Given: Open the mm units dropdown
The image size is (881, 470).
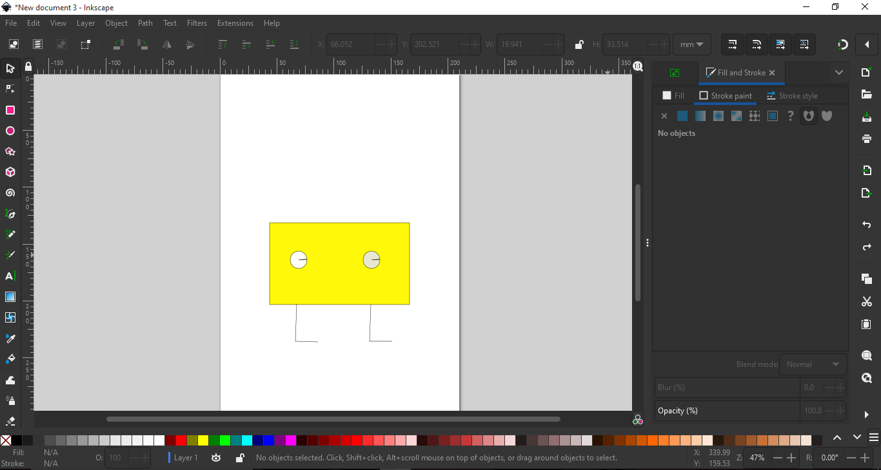Looking at the screenshot, I should pyautogui.click(x=692, y=44).
